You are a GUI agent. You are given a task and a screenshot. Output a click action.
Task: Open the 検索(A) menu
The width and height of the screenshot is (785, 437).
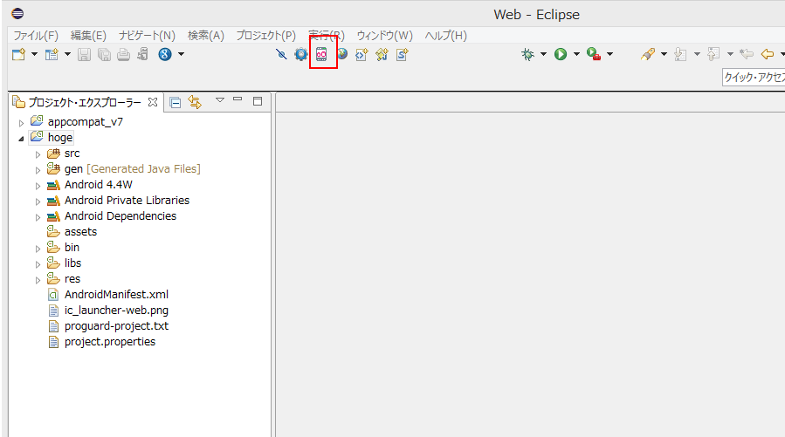point(206,36)
